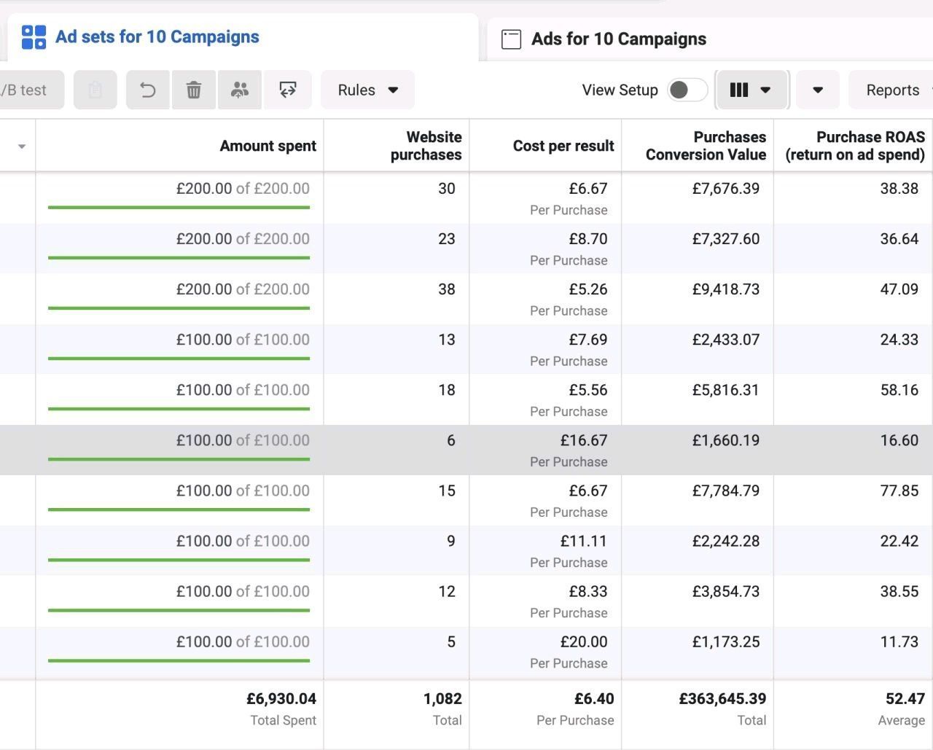Switch to Ads for 10 Campaigns tab

point(618,39)
